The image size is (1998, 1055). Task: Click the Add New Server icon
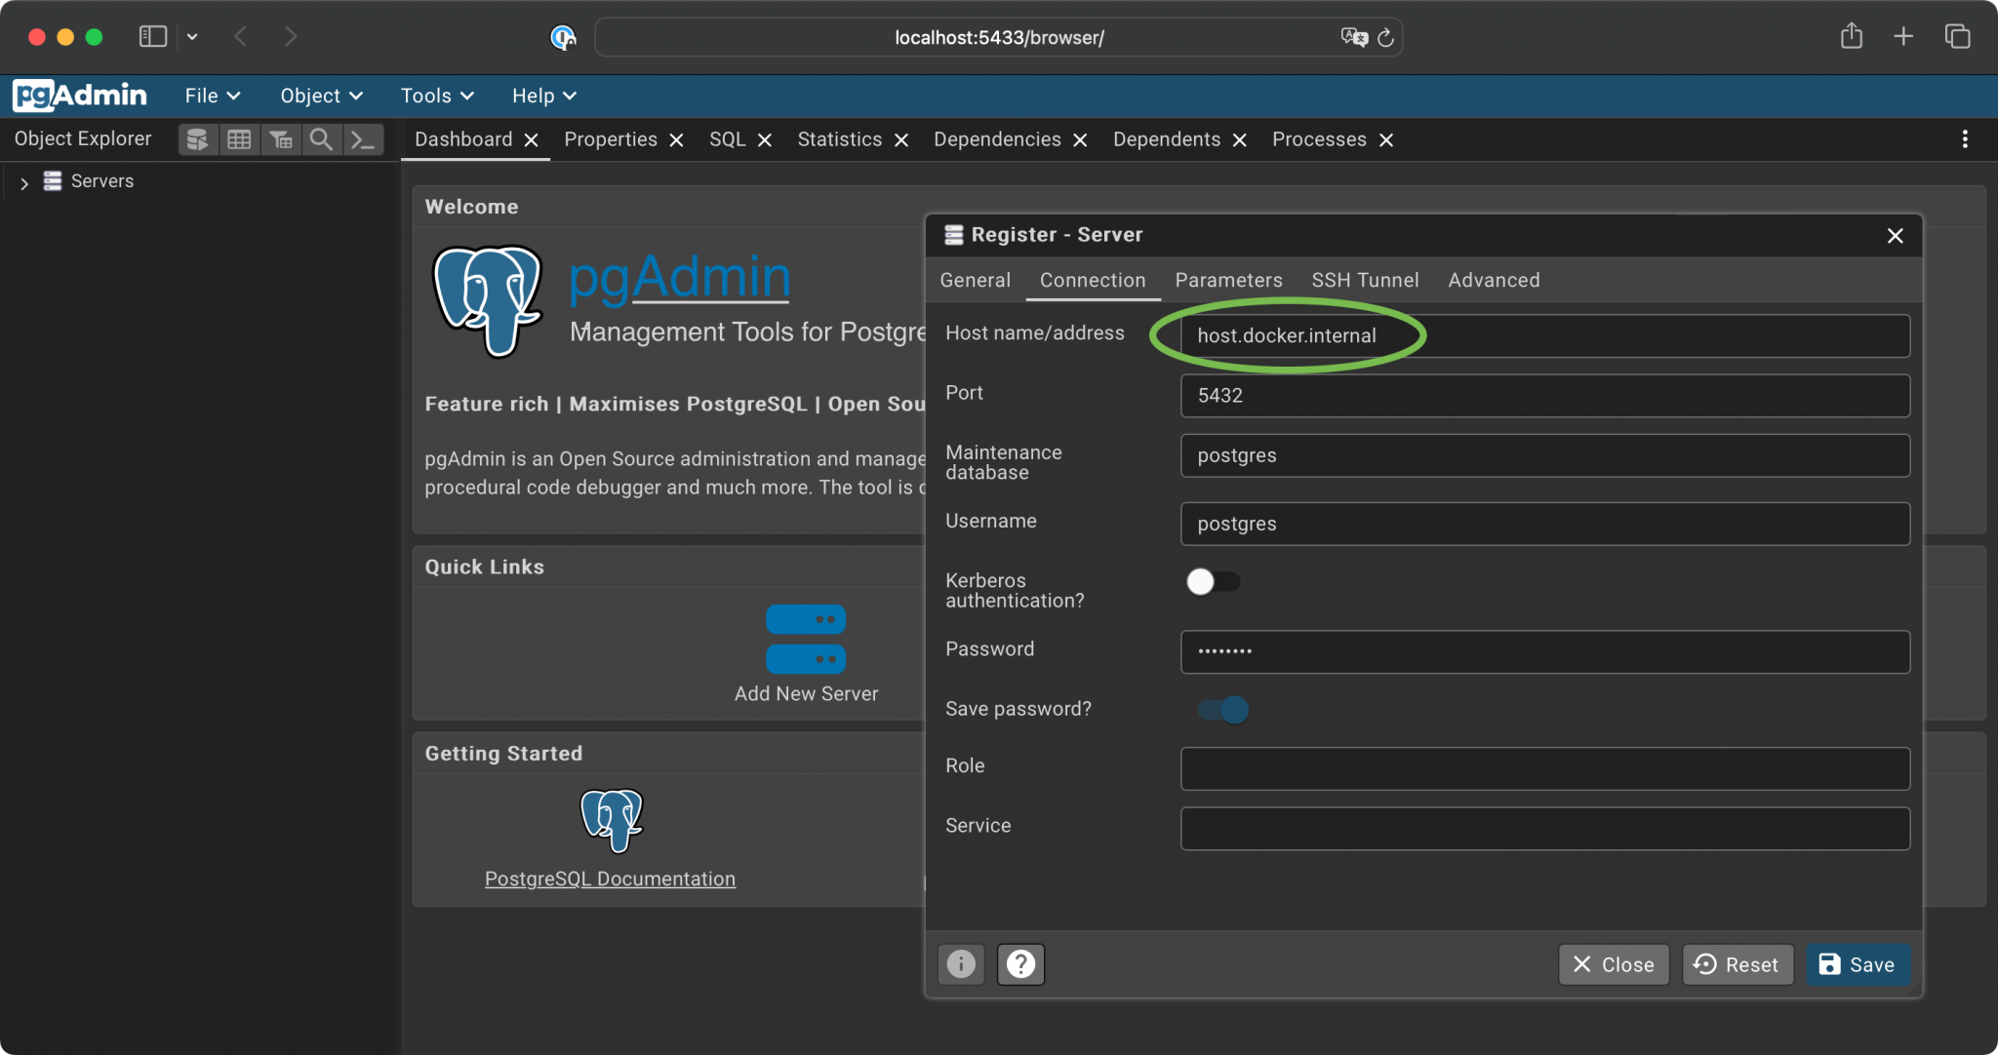(x=806, y=640)
